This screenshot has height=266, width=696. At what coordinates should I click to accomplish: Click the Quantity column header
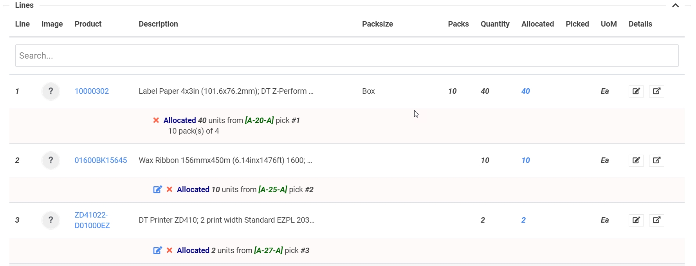(495, 24)
